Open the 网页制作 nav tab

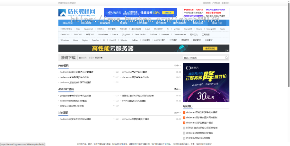point(86,23)
